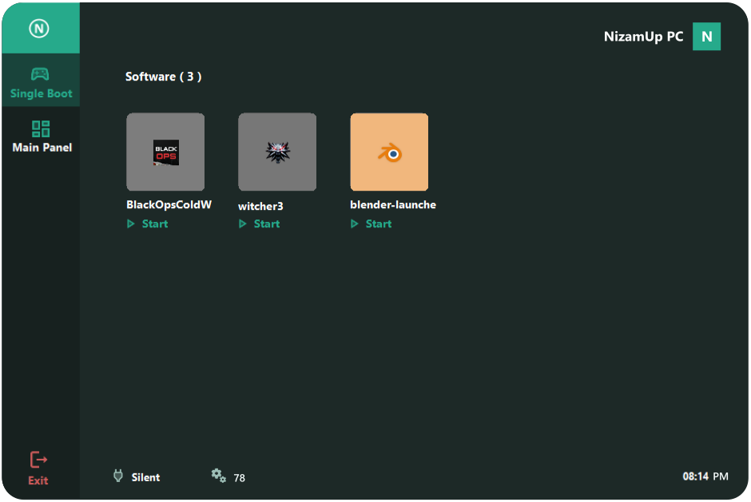
Task: Click the N logo in the sidebar top
Action: click(39, 29)
